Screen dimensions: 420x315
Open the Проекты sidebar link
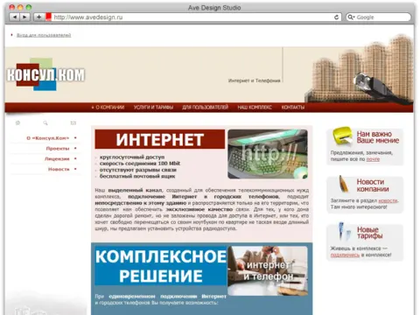58,149
